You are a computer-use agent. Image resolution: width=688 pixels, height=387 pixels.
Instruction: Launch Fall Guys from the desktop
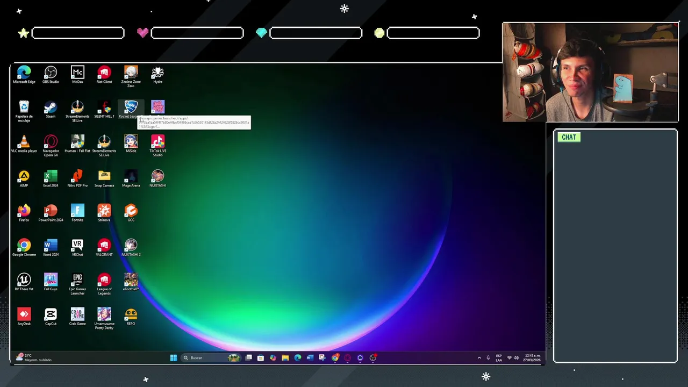coord(51,282)
